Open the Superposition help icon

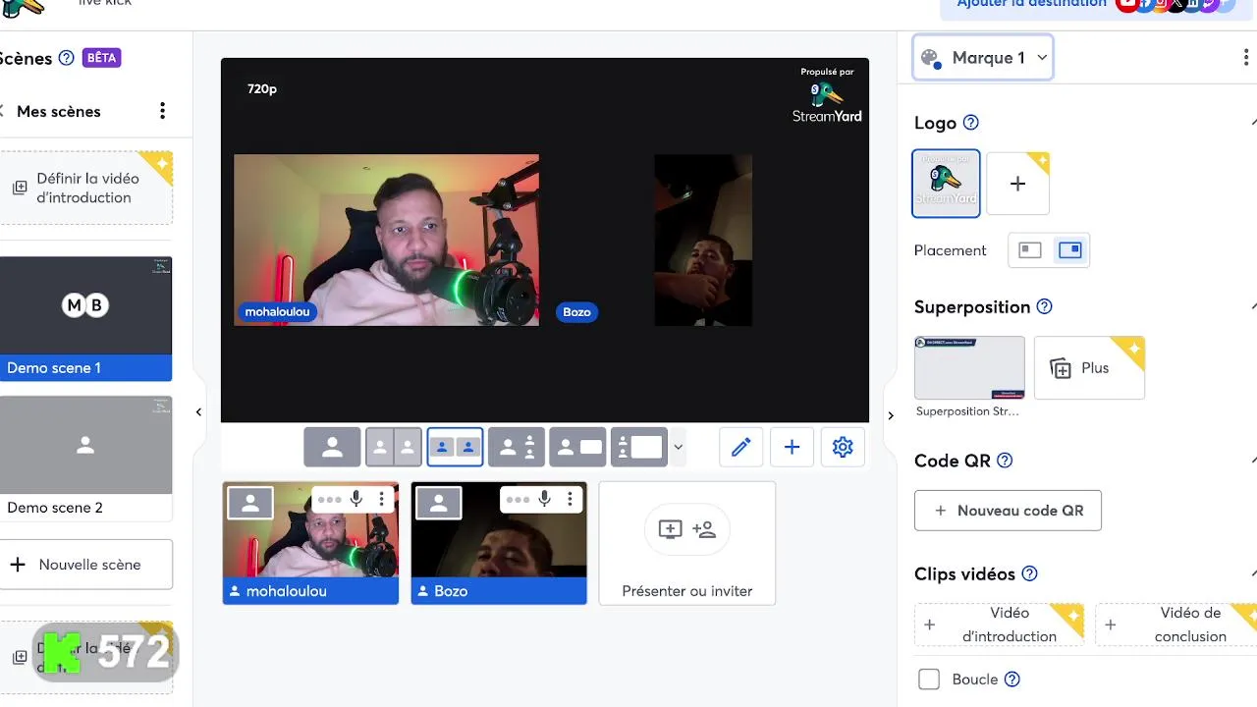click(1044, 307)
